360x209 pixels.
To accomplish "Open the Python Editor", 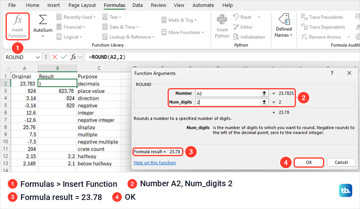I will 243,27.
